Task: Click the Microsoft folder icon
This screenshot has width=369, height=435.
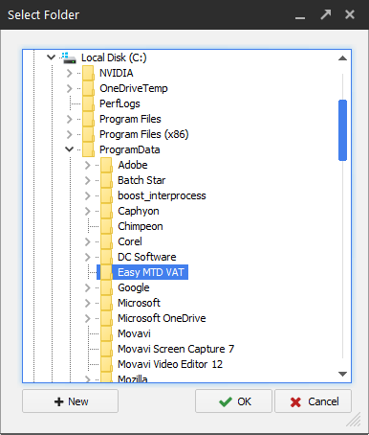Action: coord(106,303)
